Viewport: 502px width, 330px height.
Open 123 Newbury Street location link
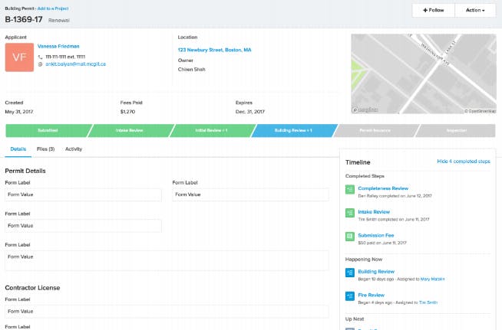(214, 50)
